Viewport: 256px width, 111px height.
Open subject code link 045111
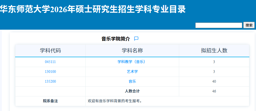(50, 62)
